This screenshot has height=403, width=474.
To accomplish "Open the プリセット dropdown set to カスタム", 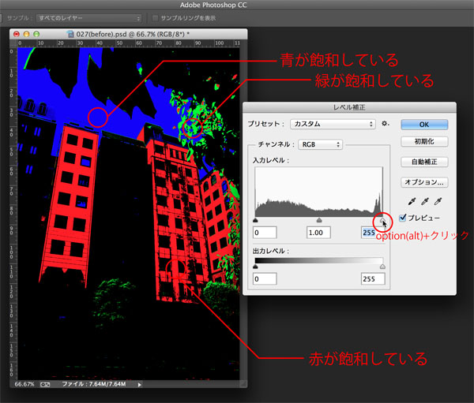I will [332, 124].
